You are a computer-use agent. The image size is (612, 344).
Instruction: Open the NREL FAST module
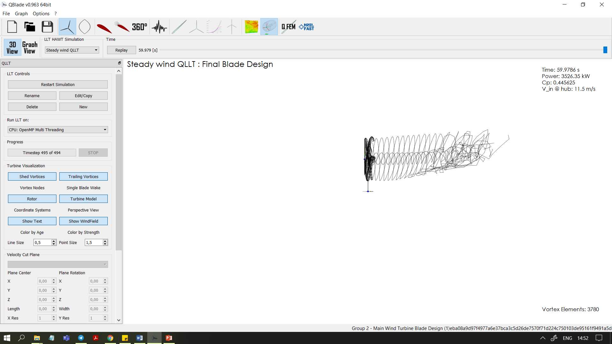[x=306, y=27]
